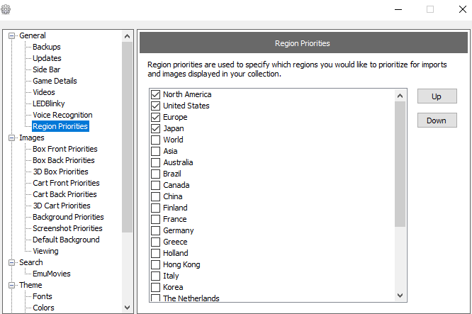Enable the Korea checkbox
This screenshot has width=472, height=314.
(x=155, y=287)
